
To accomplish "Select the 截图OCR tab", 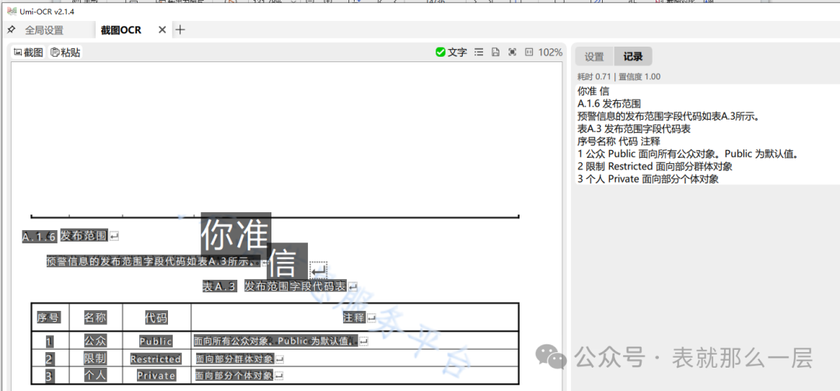I will tap(121, 30).
